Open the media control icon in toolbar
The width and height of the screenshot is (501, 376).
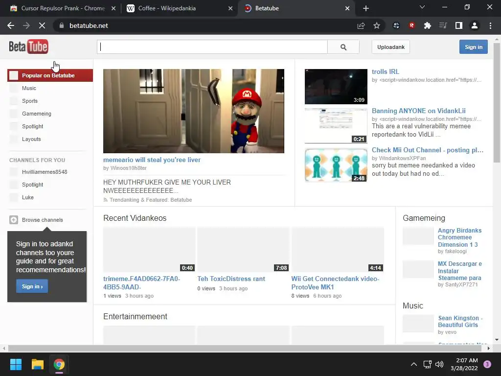point(443,25)
